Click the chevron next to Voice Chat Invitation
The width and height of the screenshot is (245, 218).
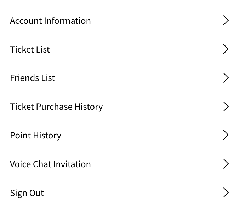pyautogui.click(x=226, y=164)
